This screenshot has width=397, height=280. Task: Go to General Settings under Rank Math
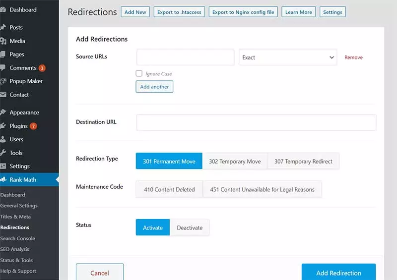tap(19, 206)
